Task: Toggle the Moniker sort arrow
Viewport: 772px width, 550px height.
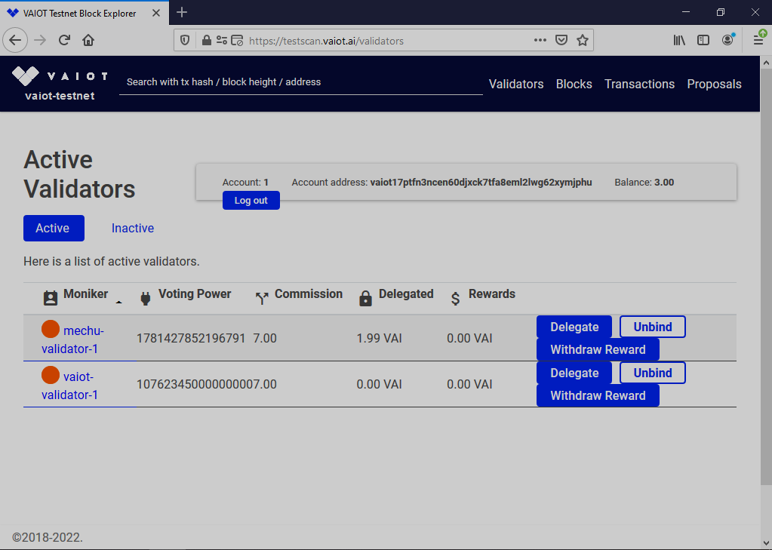Action: click(118, 303)
